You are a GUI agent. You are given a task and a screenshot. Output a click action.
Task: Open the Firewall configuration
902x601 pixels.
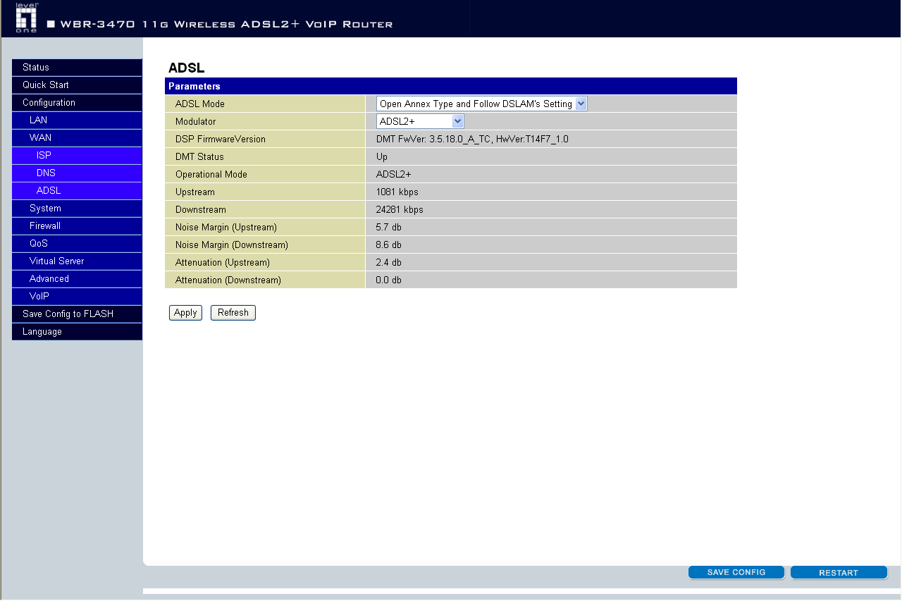pos(77,226)
